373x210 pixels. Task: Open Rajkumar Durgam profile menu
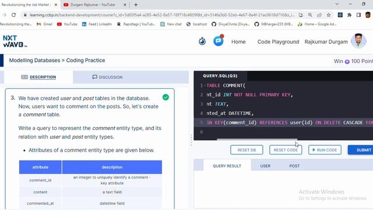(x=326, y=41)
